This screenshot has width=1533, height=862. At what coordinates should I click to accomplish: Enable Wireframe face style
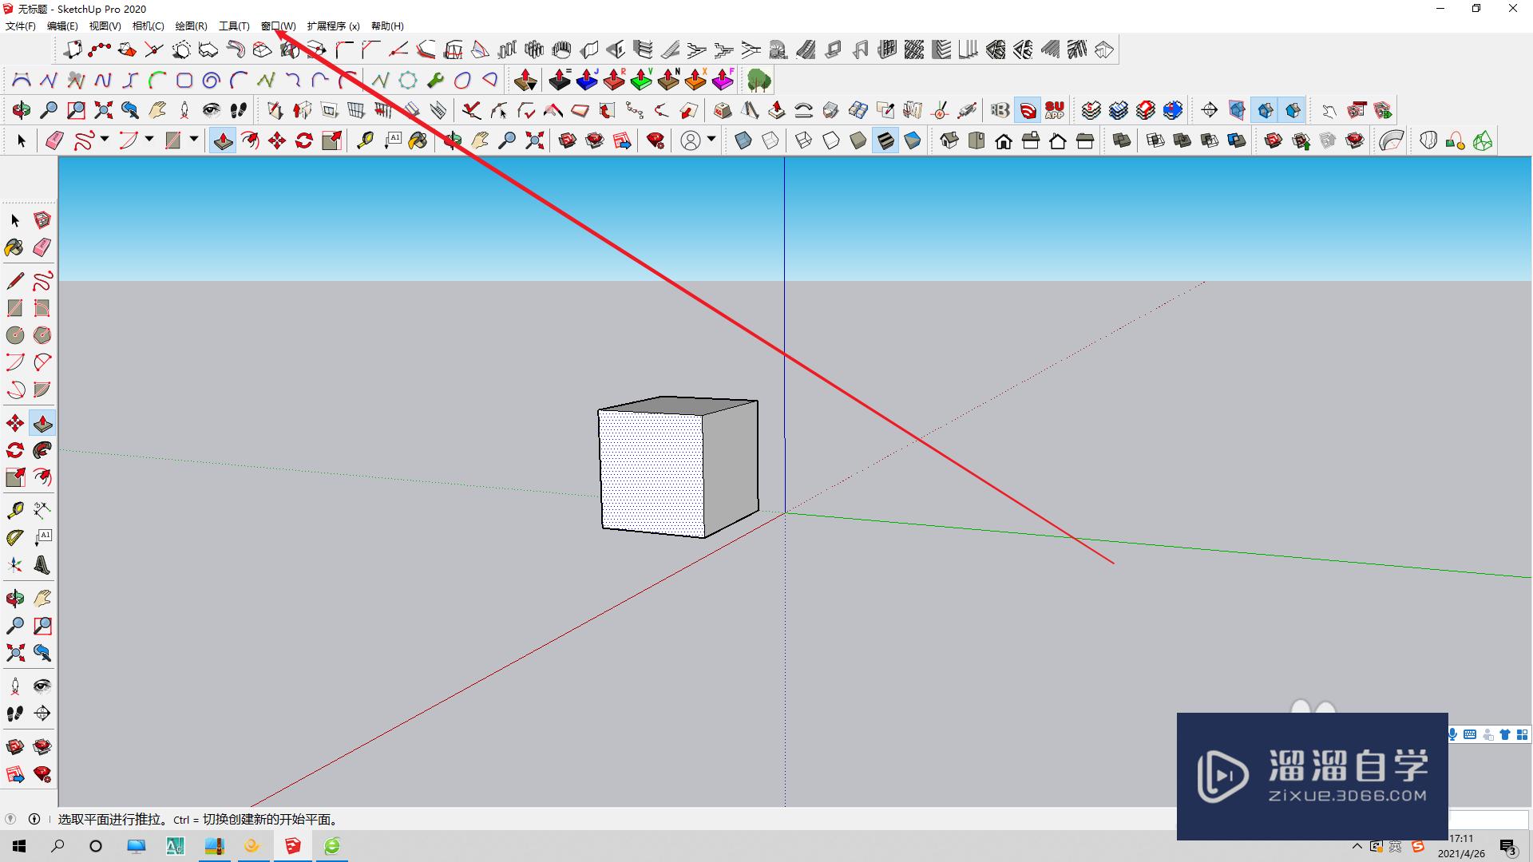[x=804, y=141]
